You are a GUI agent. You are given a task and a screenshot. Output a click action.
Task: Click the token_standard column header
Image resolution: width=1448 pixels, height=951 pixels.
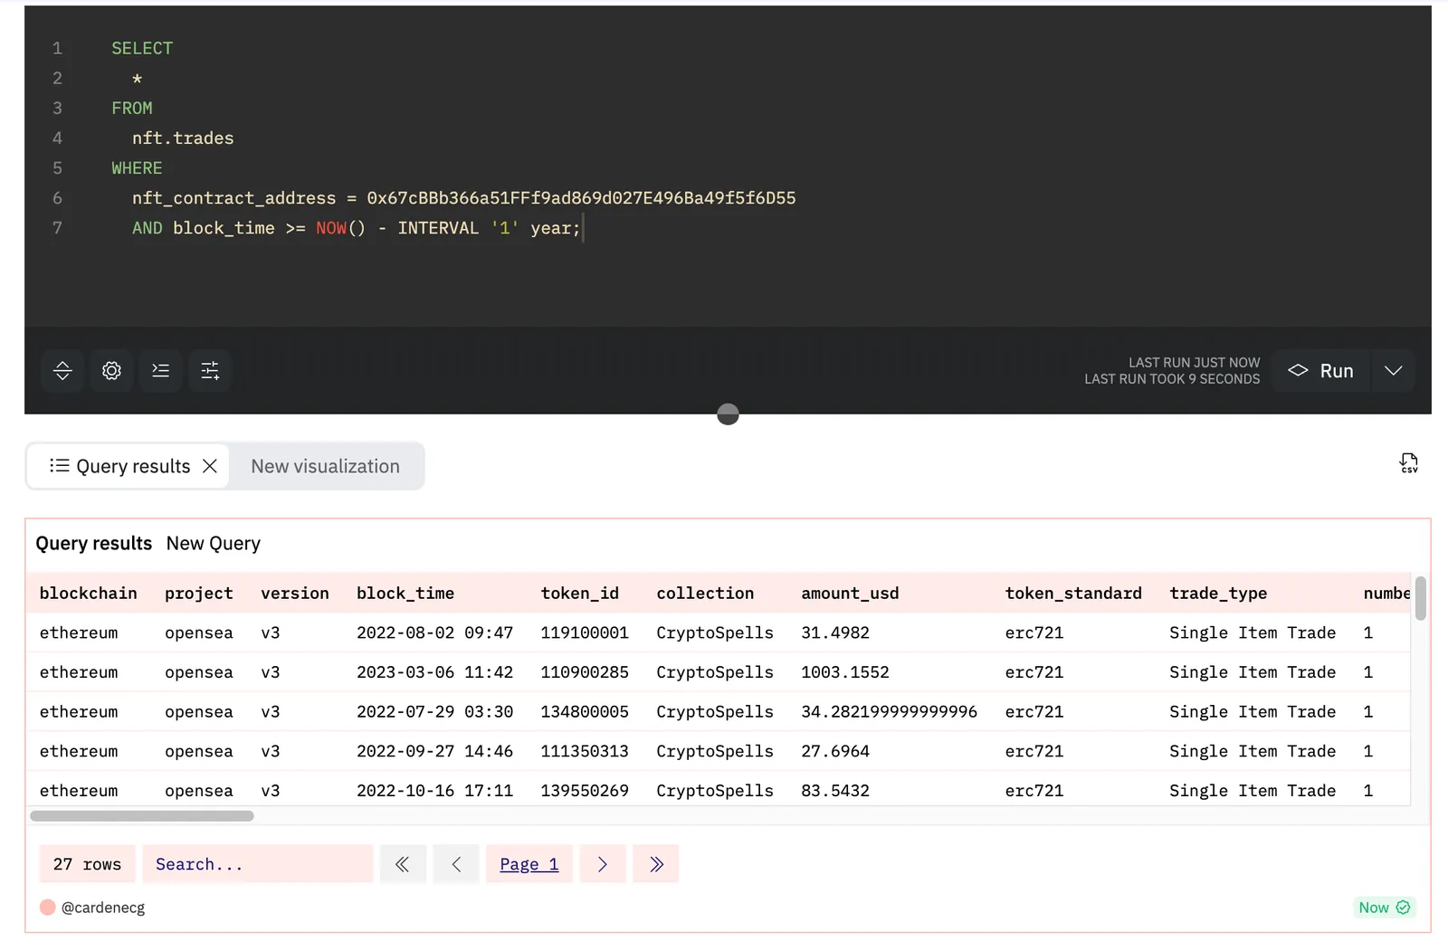[1073, 594]
